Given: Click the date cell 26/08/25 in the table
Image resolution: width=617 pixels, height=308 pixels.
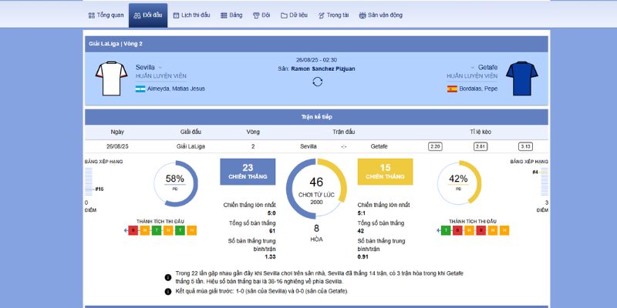Looking at the screenshot, I should pyautogui.click(x=117, y=146).
